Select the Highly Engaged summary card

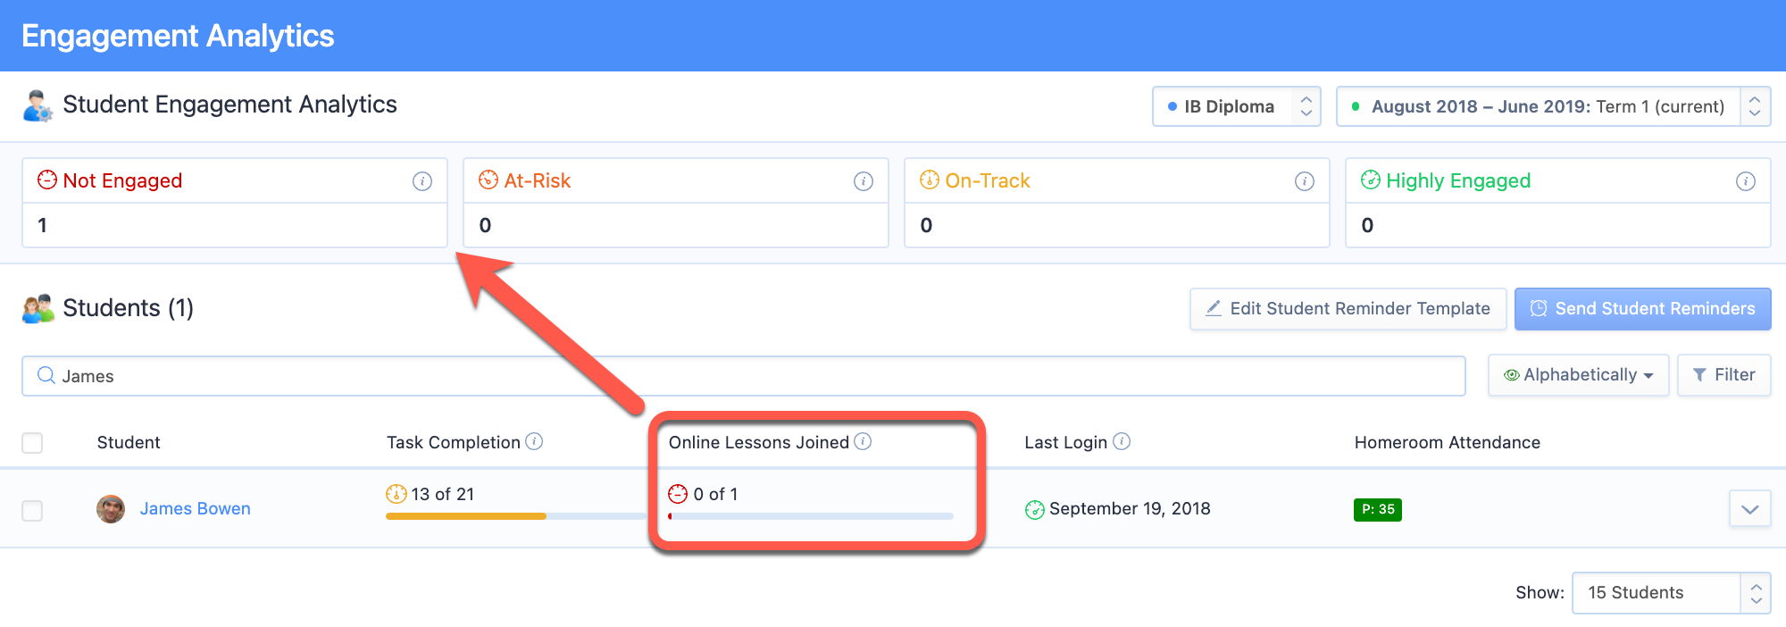(1558, 203)
